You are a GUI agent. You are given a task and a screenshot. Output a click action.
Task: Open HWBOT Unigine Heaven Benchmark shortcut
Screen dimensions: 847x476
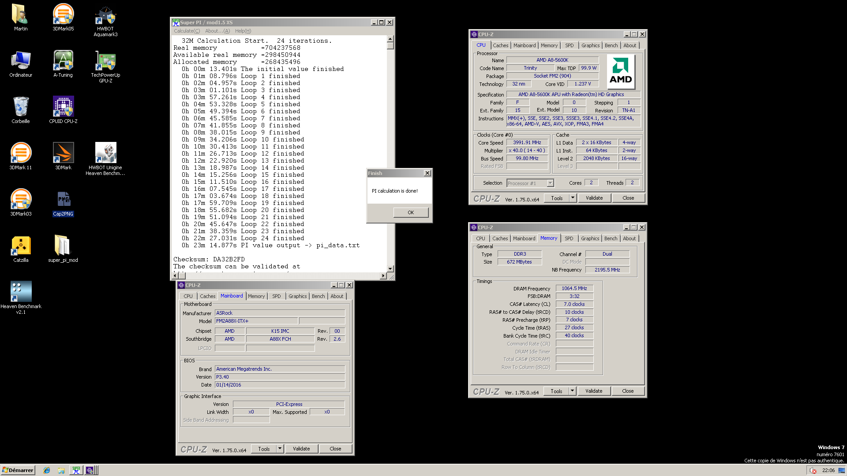(x=105, y=159)
